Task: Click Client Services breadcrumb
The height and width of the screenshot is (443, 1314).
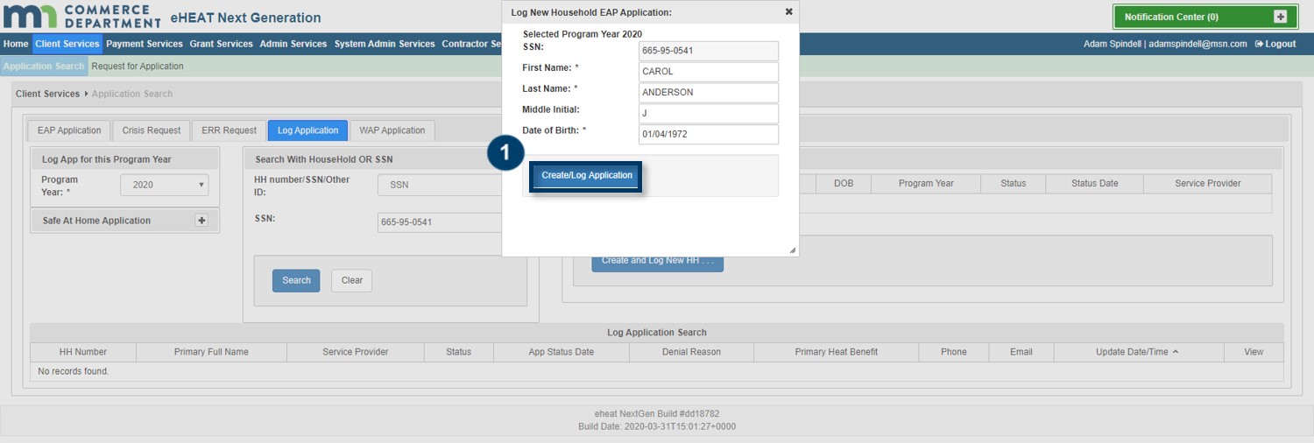Action: [47, 94]
